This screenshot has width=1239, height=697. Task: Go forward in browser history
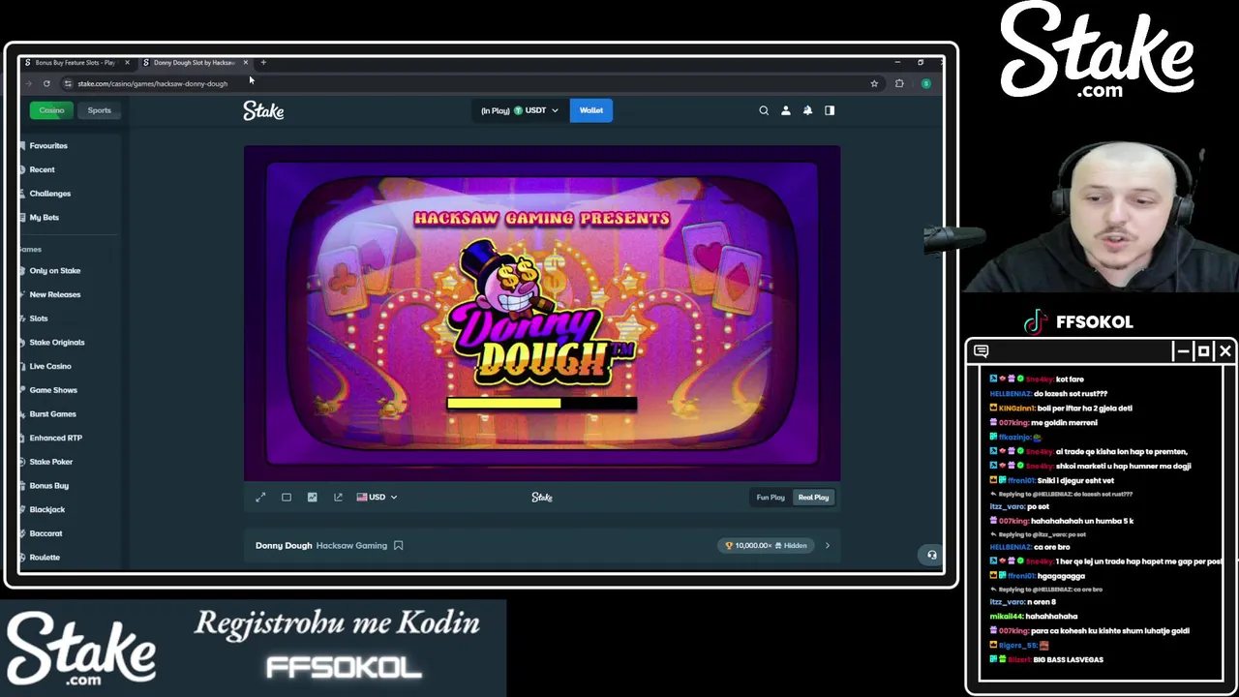(x=28, y=83)
